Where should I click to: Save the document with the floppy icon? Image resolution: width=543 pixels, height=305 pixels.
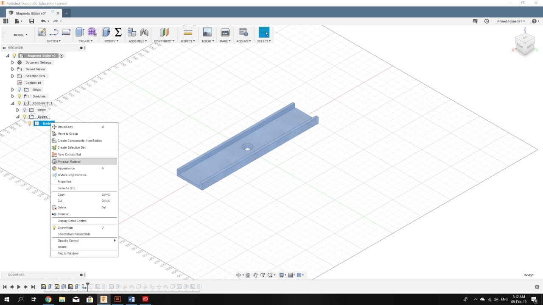(31, 21)
